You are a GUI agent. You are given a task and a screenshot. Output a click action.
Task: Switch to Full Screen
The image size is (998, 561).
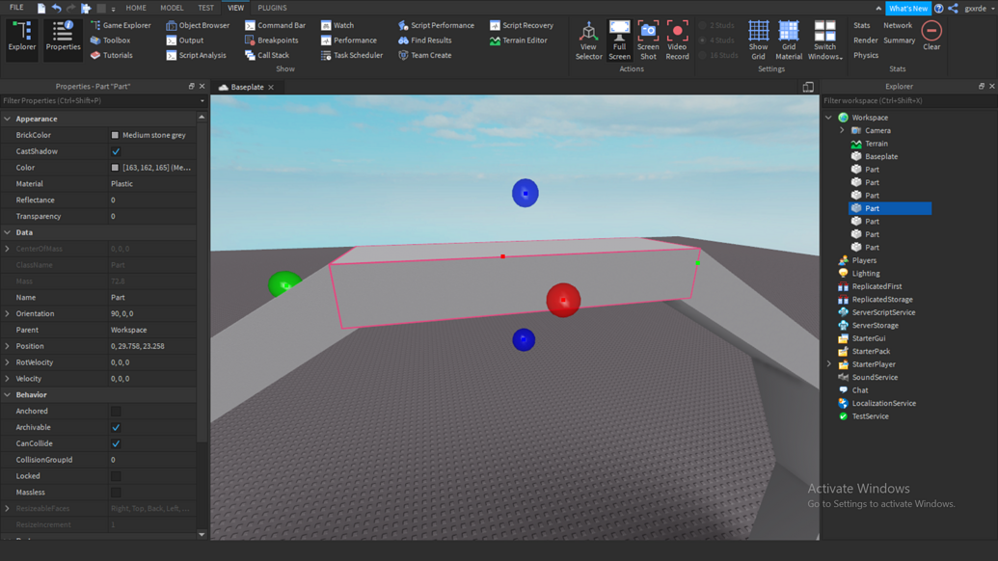tap(619, 40)
